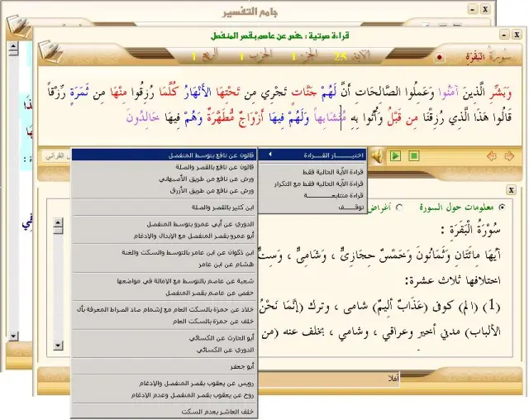
Task: Click down arrow of info panel scrollbar
Action: [x=58, y=346]
